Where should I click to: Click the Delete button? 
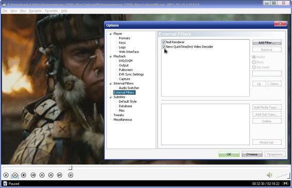tap(267, 121)
